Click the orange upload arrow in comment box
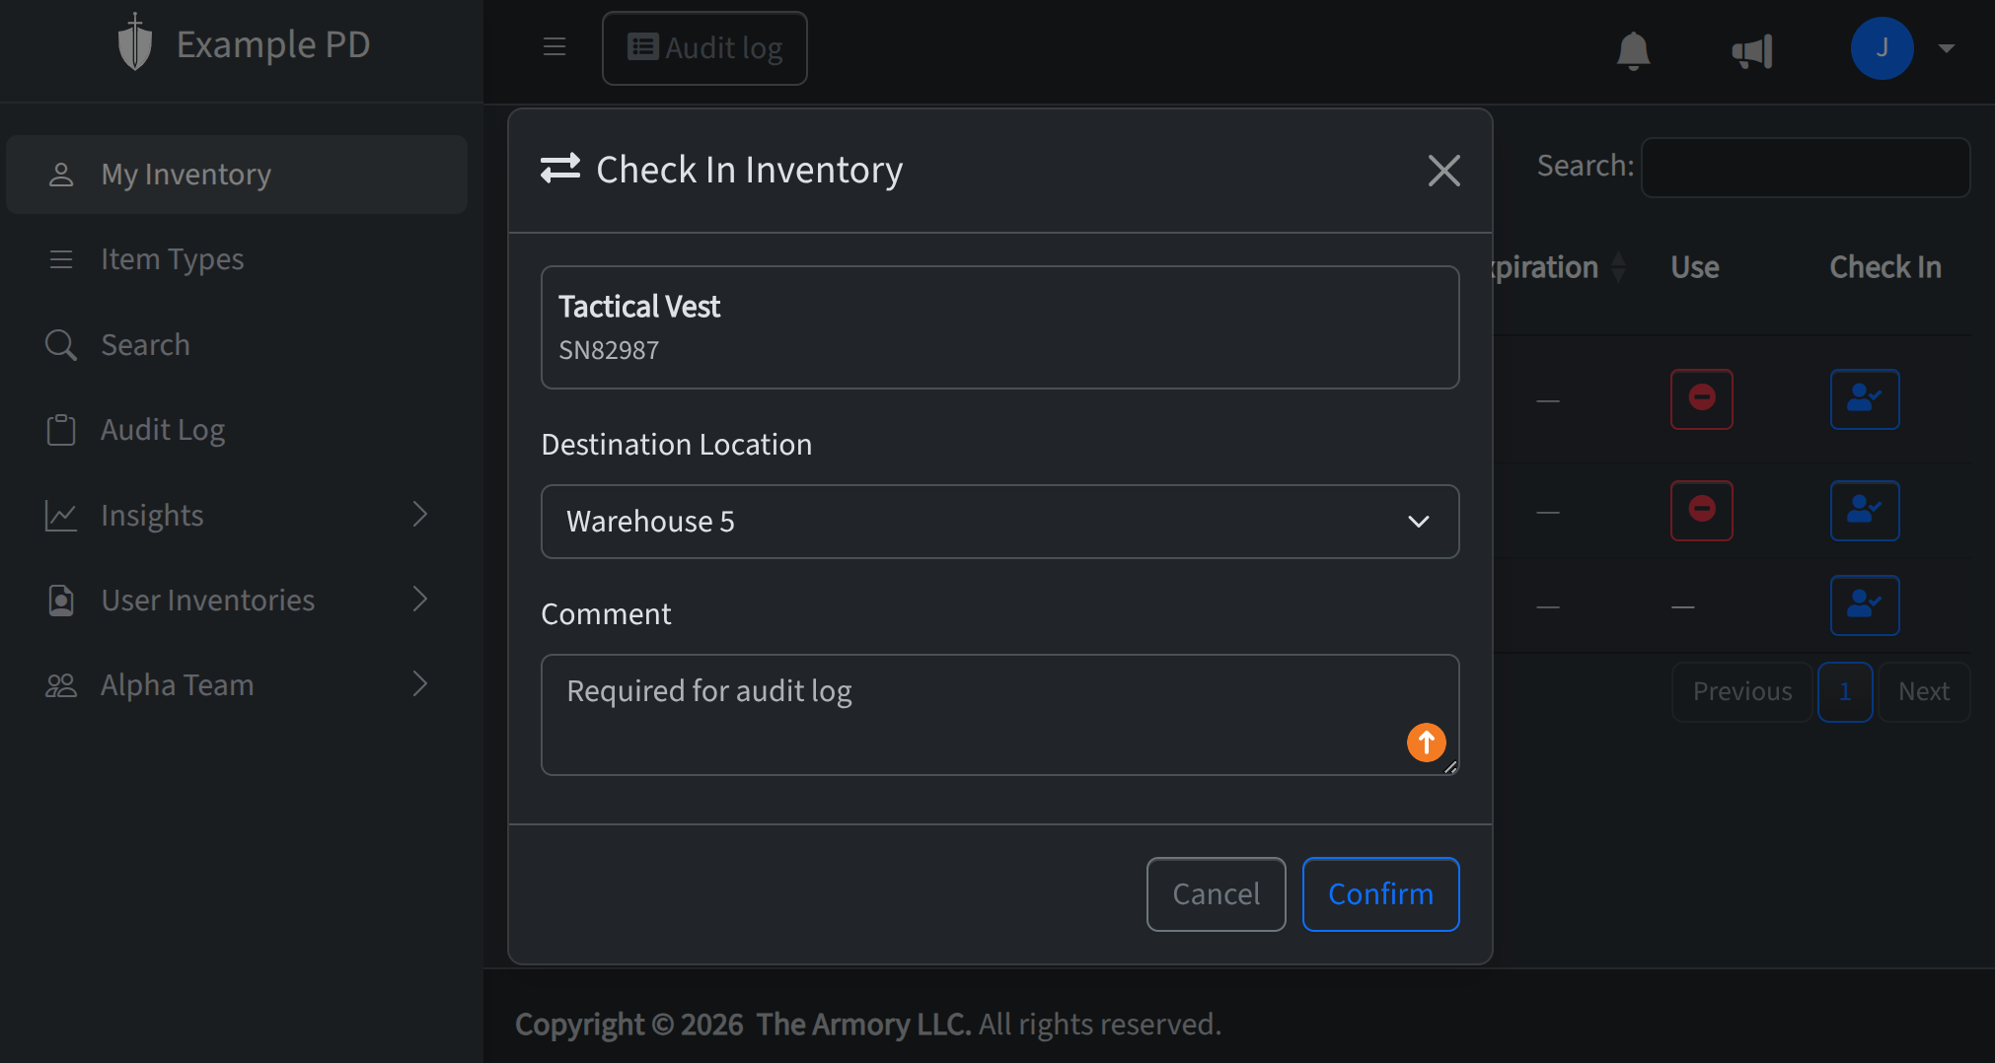Screen dimensions: 1995x1063 [1425, 742]
